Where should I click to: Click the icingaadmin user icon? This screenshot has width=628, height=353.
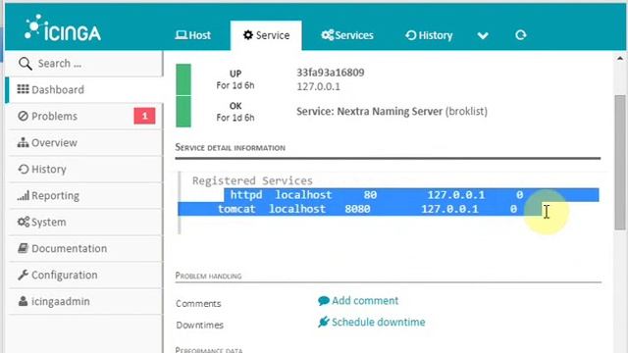(x=23, y=301)
